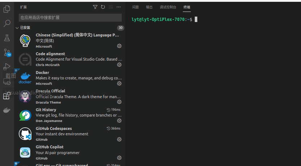Select the GitHub Codespaces extension title

click(54, 128)
